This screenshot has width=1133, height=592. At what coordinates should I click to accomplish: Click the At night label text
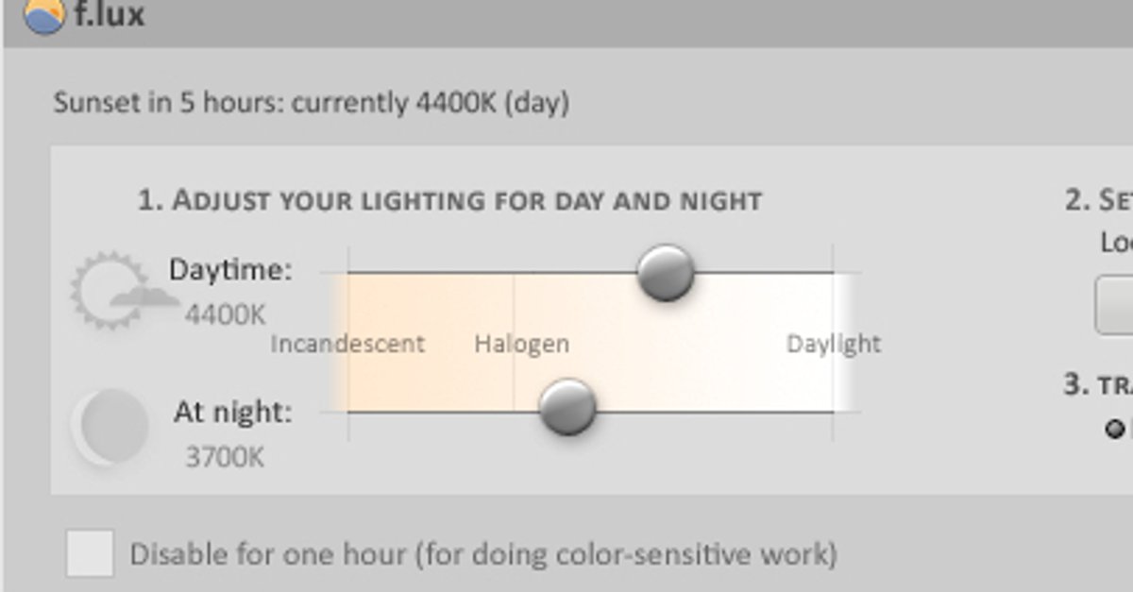pyautogui.click(x=232, y=413)
